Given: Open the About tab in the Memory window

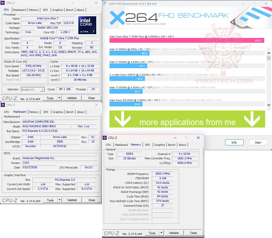Looking at the screenshot, I should pos(183,145).
